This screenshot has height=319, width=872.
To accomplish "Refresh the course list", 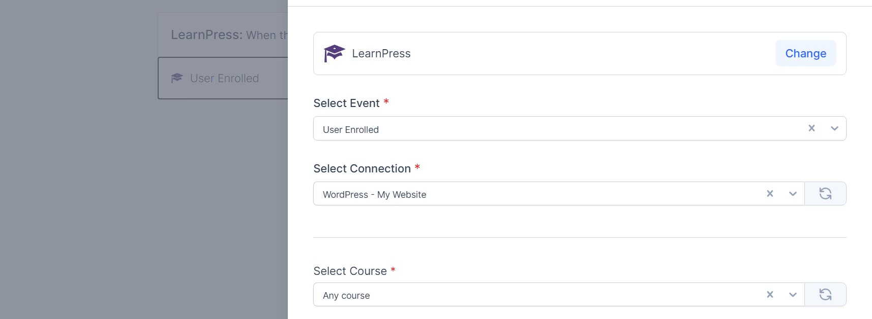I will 825,294.
